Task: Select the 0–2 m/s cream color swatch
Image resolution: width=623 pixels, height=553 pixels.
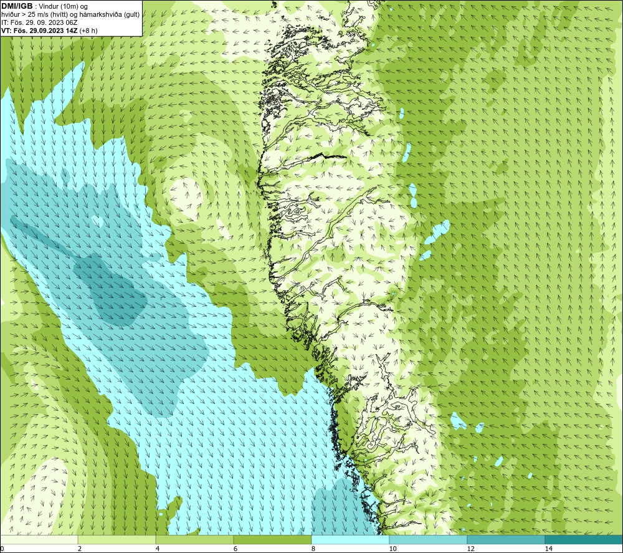Action: [x=39, y=539]
